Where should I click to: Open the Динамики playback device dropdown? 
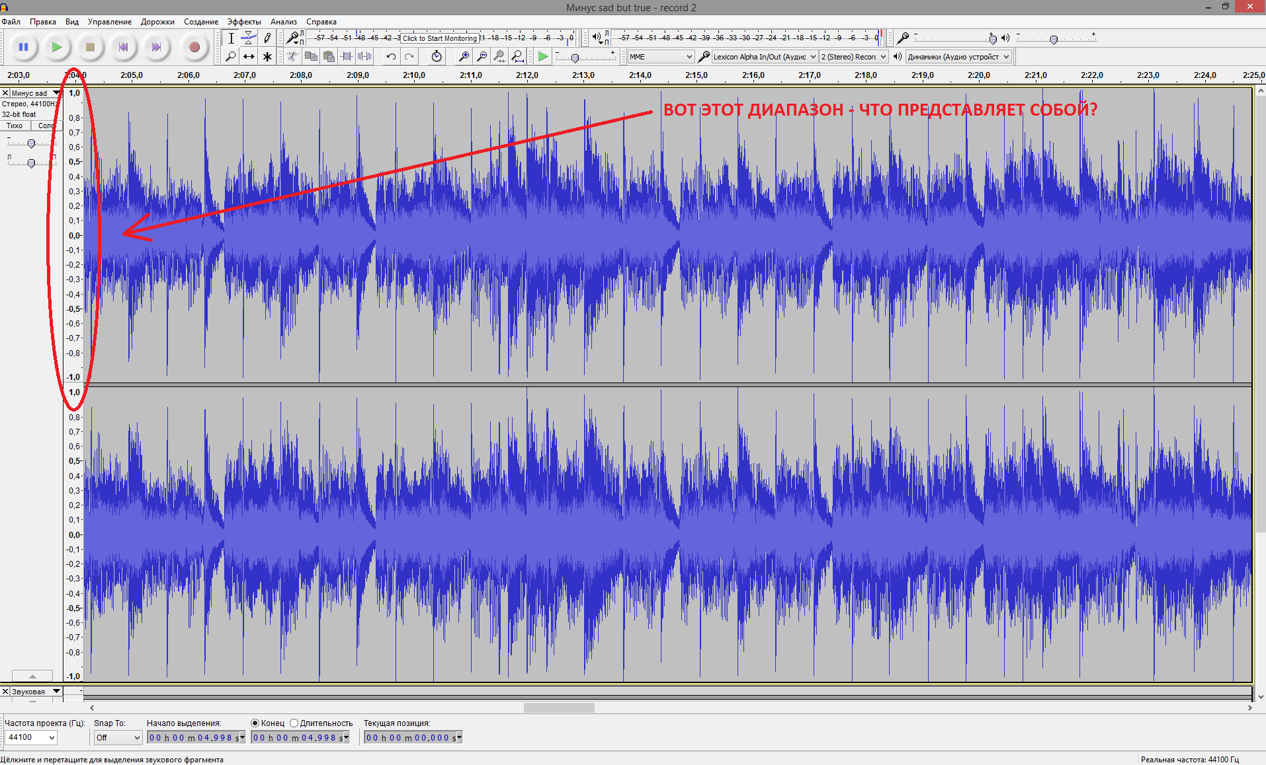[958, 57]
